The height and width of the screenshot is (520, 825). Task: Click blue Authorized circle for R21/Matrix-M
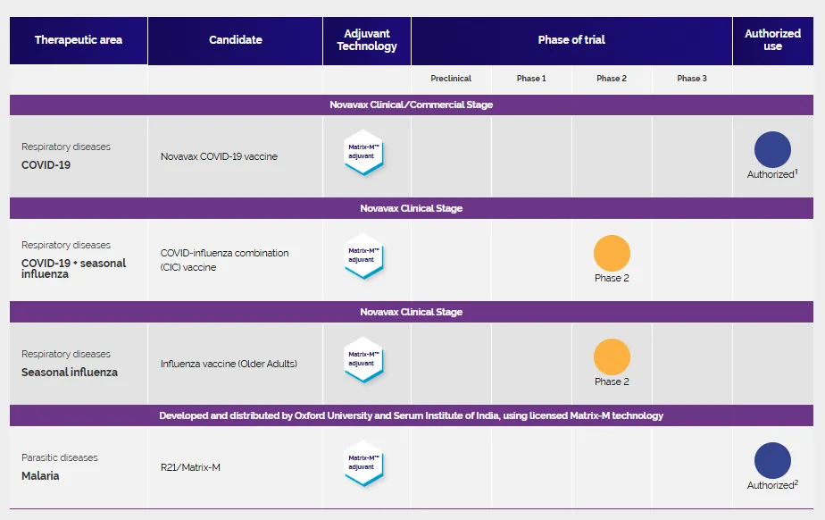pos(772,461)
